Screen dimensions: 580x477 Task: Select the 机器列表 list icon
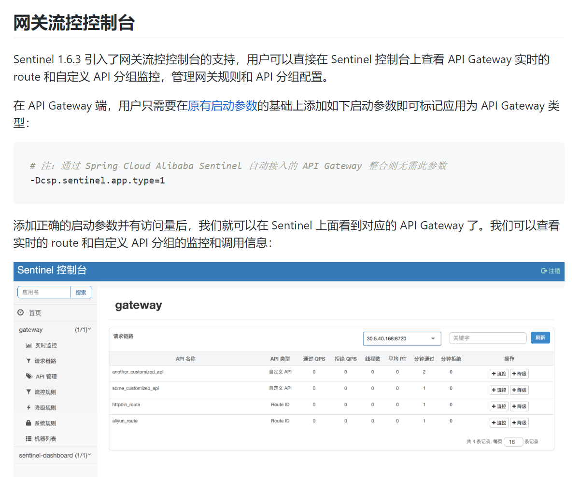point(28,438)
